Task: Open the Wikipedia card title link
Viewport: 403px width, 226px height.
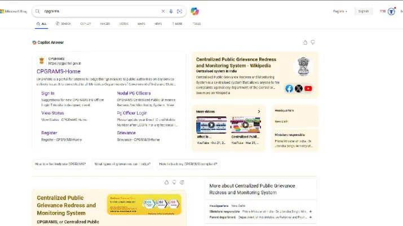Action: (236, 62)
